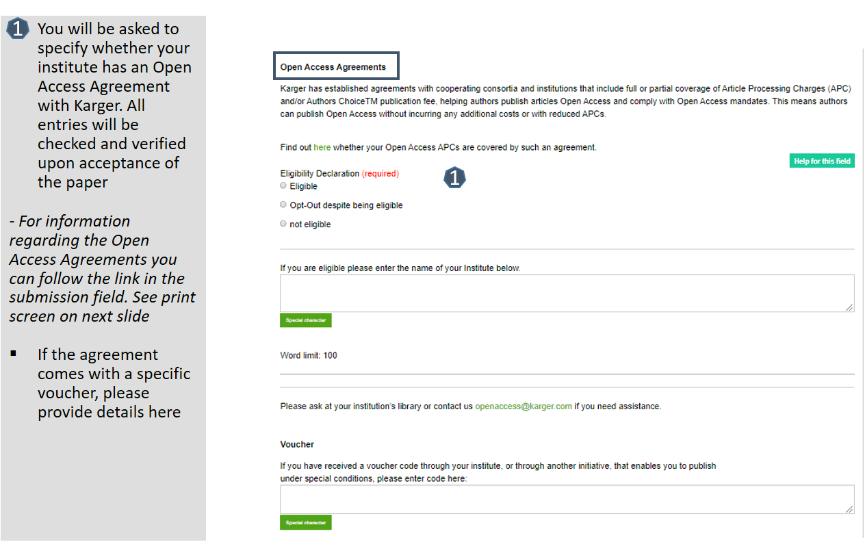Click the Voucher section heading
Viewport: 865px width, 542px height.
pos(297,444)
